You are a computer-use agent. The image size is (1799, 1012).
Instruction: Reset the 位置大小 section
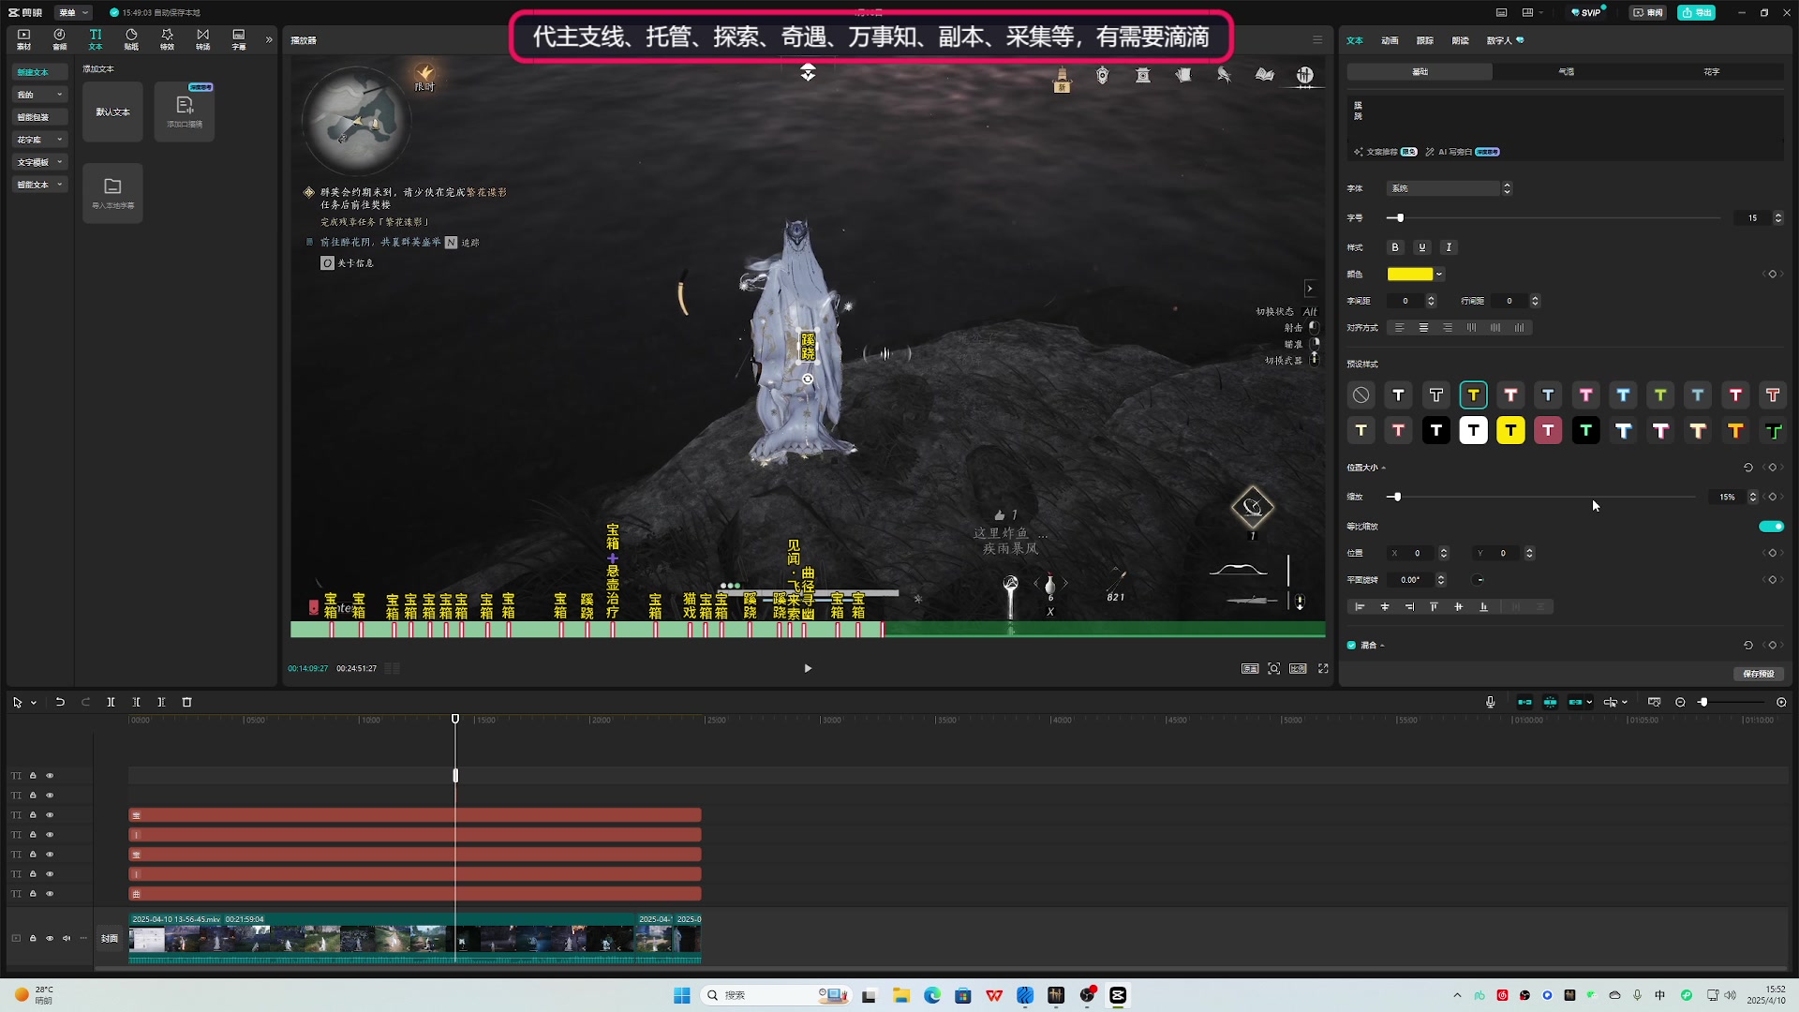tap(1748, 468)
